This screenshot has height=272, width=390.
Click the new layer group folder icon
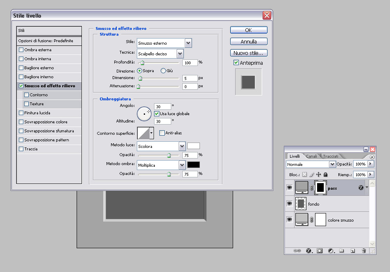(341, 250)
